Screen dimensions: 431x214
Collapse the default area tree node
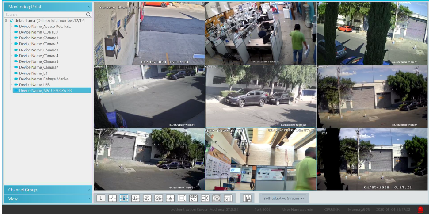(x=6, y=21)
